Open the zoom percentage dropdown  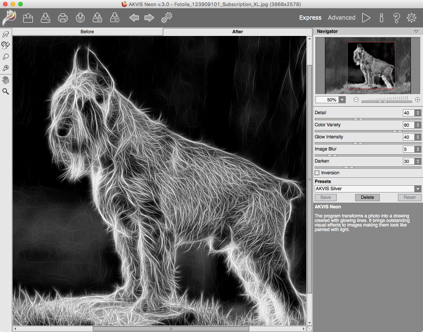coord(342,100)
